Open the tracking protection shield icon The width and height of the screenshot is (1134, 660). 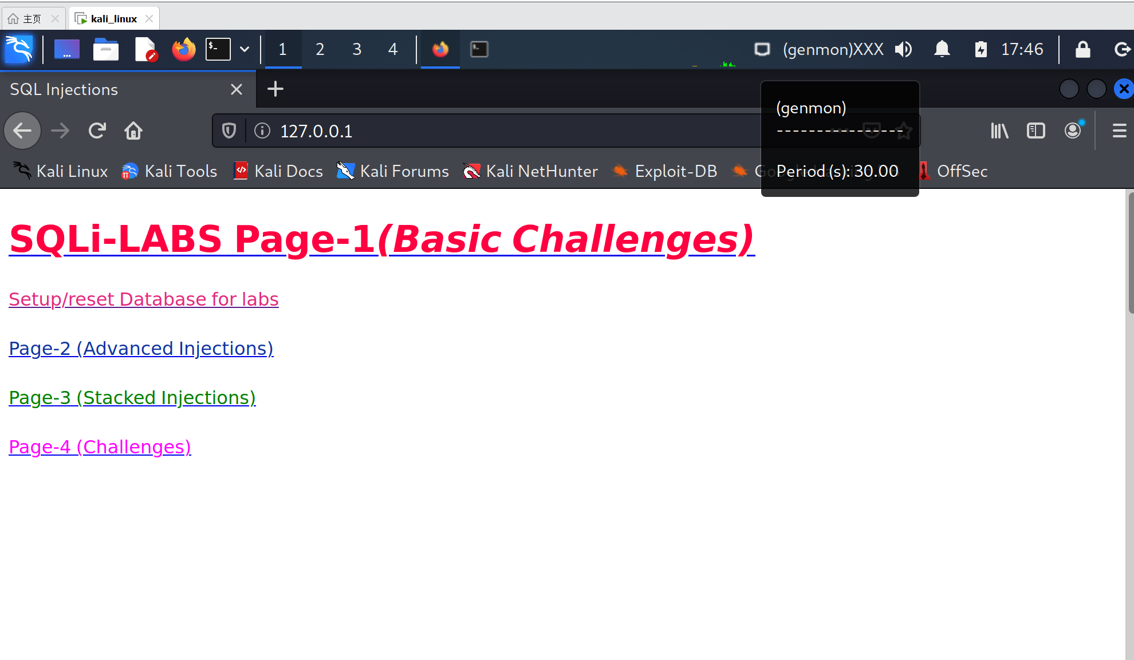(x=229, y=131)
